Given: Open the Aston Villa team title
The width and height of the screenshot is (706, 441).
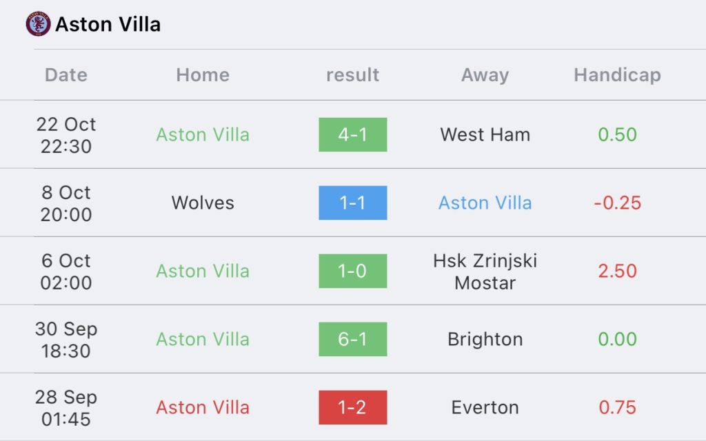Looking at the screenshot, I should (108, 24).
